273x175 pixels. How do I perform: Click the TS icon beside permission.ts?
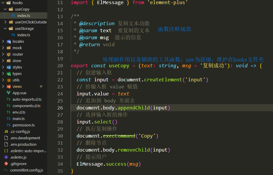[x=8, y=125]
